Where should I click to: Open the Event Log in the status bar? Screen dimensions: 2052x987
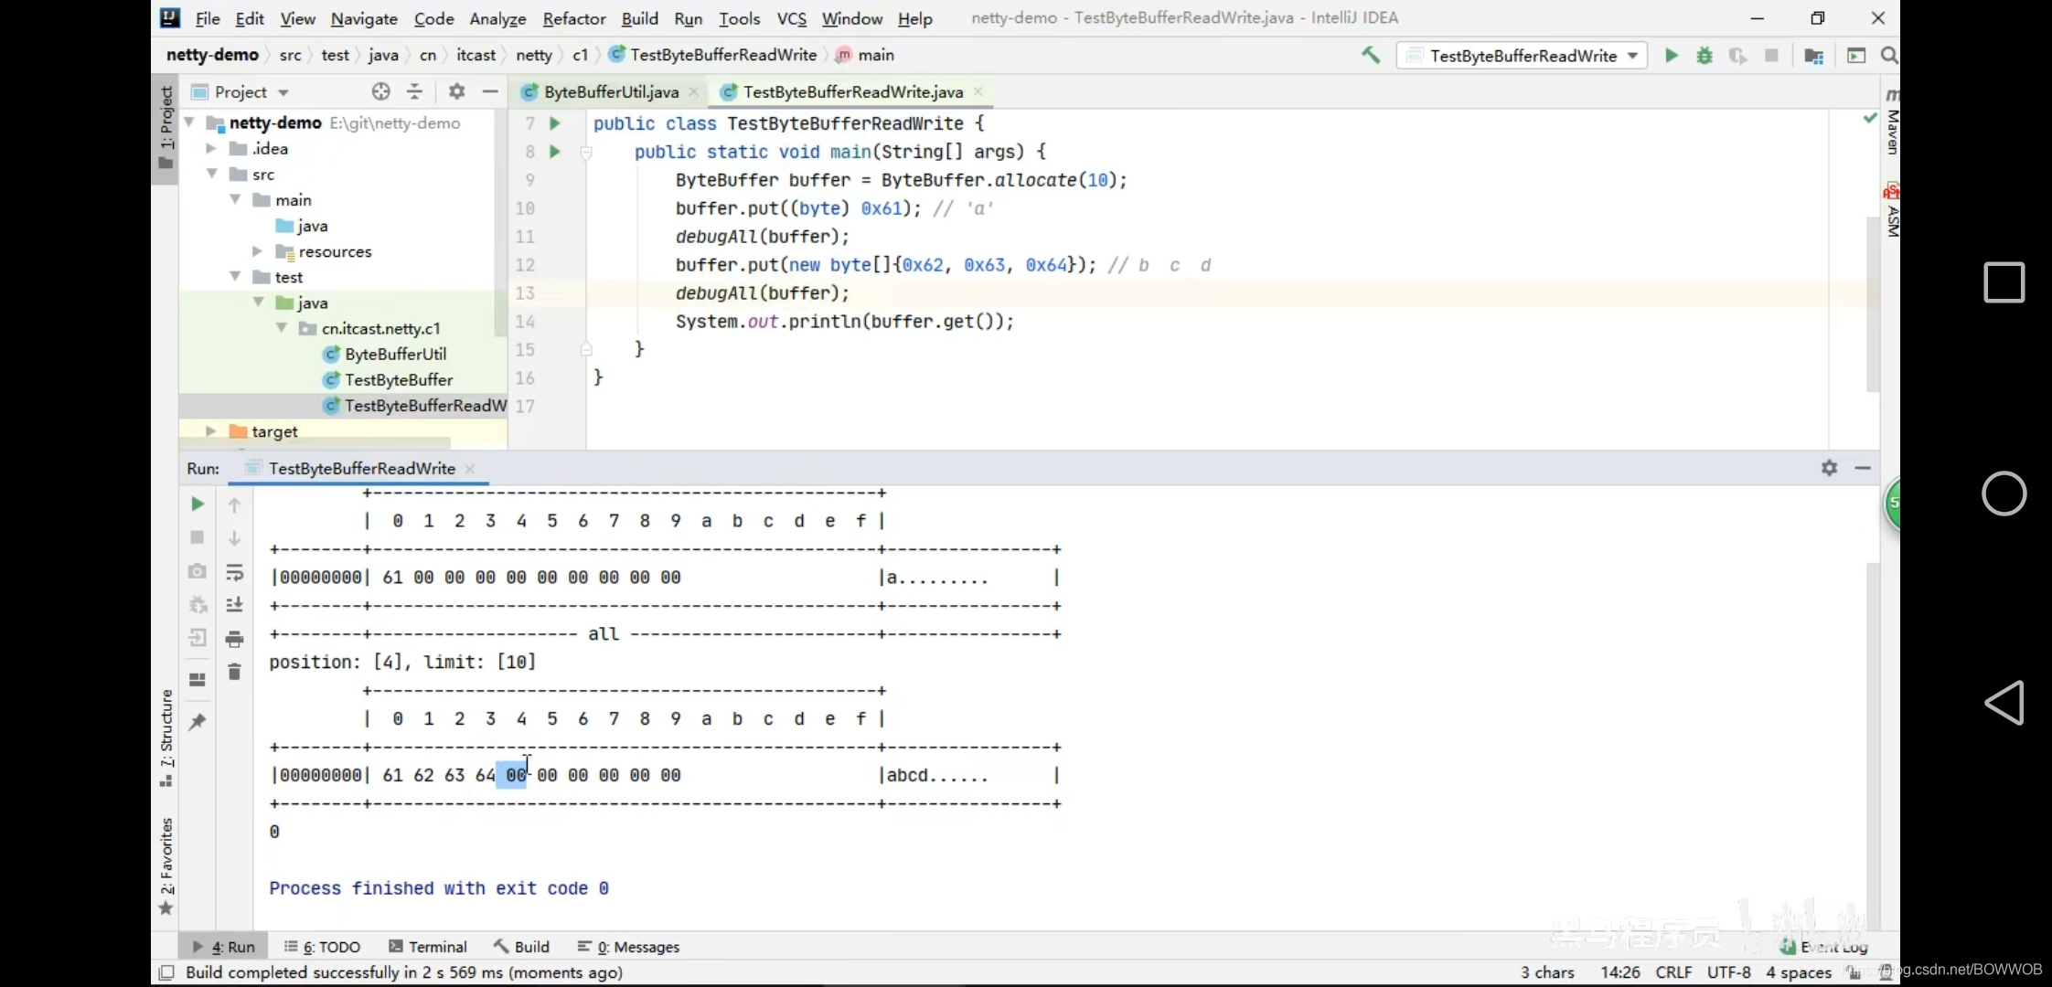pyautogui.click(x=1825, y=947)
